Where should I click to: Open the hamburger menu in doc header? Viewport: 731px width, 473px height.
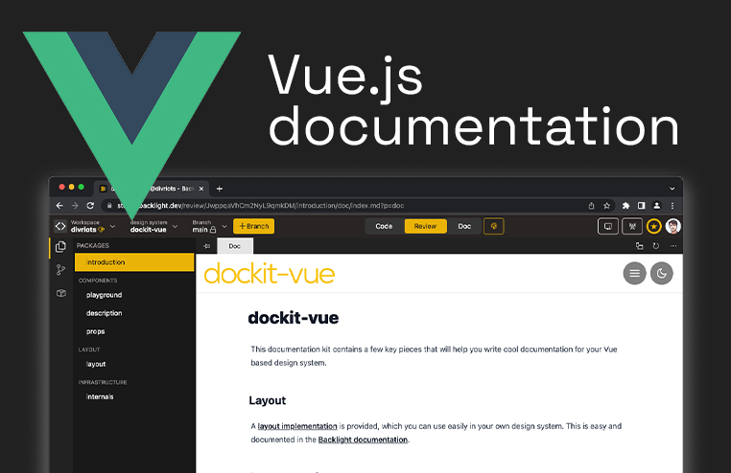click(x=634, y=274)
